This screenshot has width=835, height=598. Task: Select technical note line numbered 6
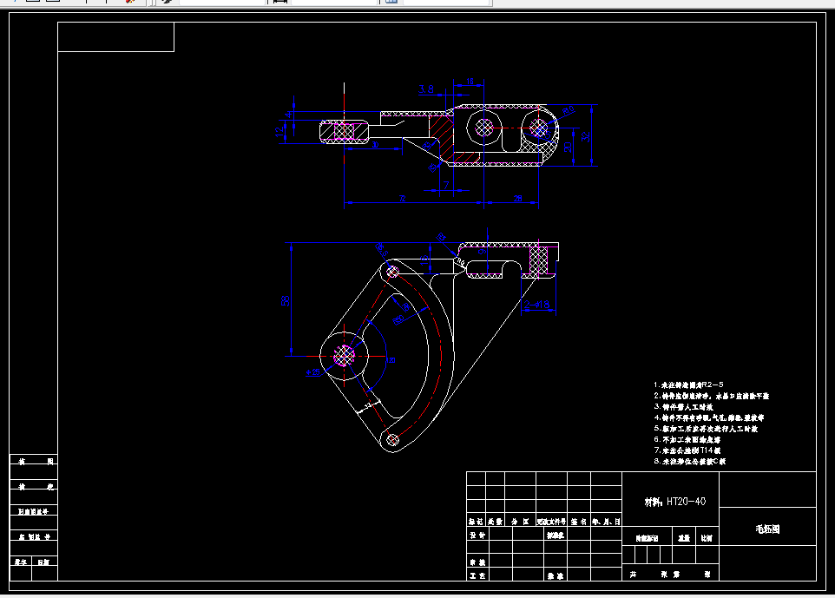pyautogui.click(x=687, y=440)
